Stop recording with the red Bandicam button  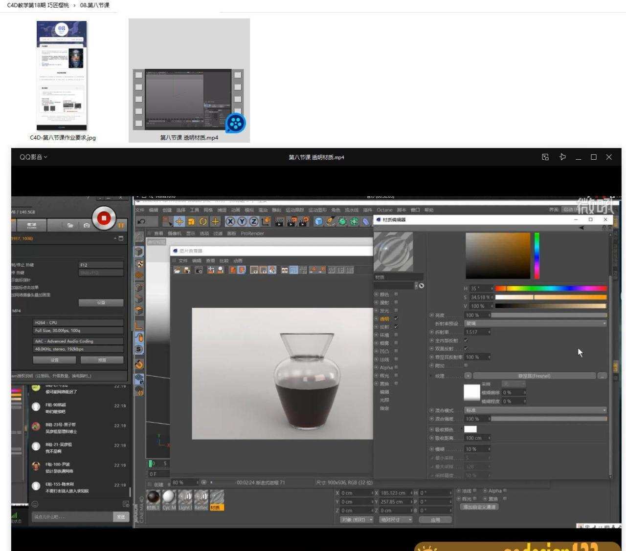[x=104, y=218]
